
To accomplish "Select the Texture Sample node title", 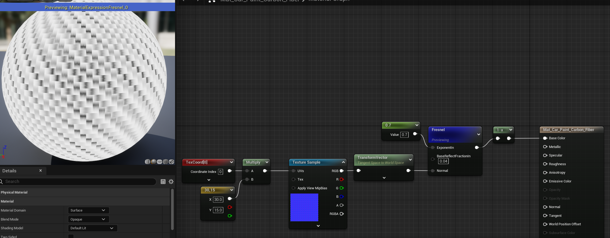I will tap(306, 162).
